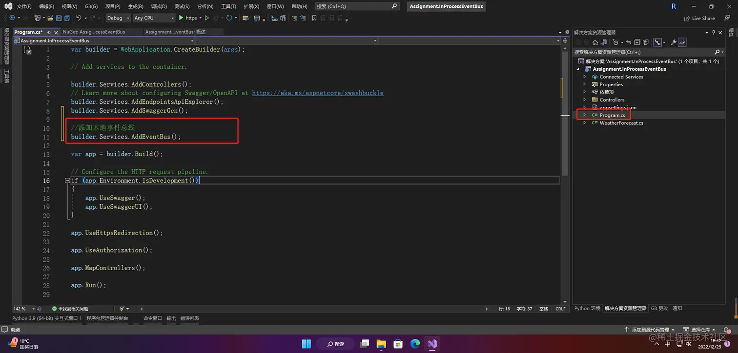Toggle auto-hide pin of Solution Explorer panel

click(x=714, y=32)
